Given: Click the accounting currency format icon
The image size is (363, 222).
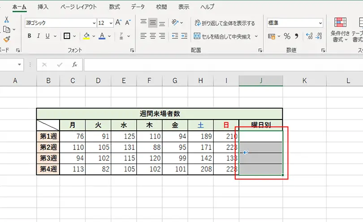Looking at the screenshot, I should pyautogui.click(x=271, y=36).
